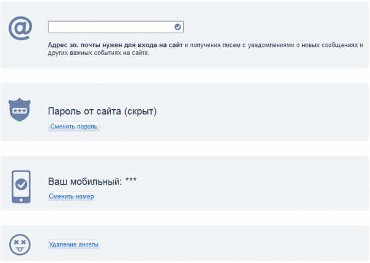Click the text "других важных событиях на сайте"
This screenshot has width=370, height=263.
[x=99, y=53]
